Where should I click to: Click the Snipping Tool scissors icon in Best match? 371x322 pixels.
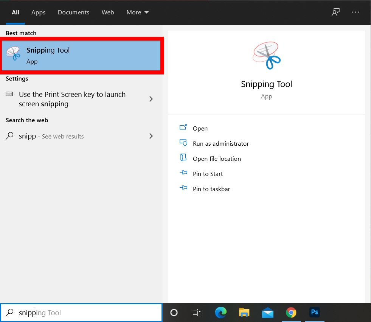coord(14,53)
